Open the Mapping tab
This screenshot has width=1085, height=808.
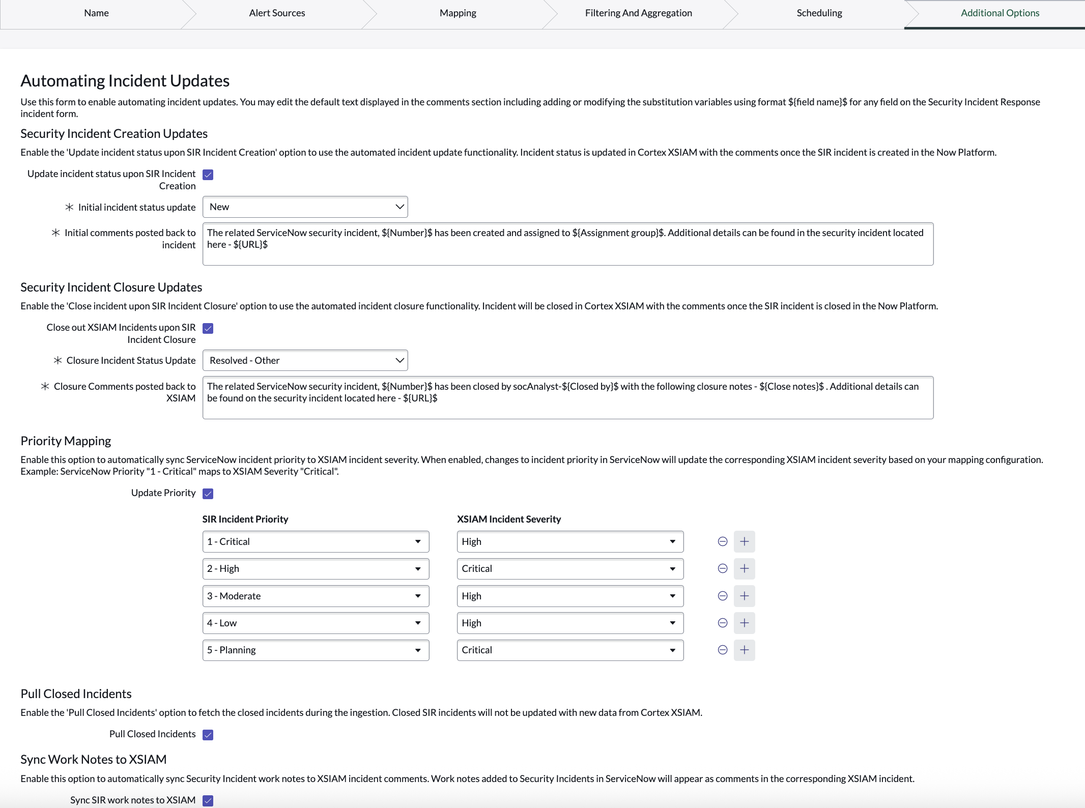tap(458, 13)
